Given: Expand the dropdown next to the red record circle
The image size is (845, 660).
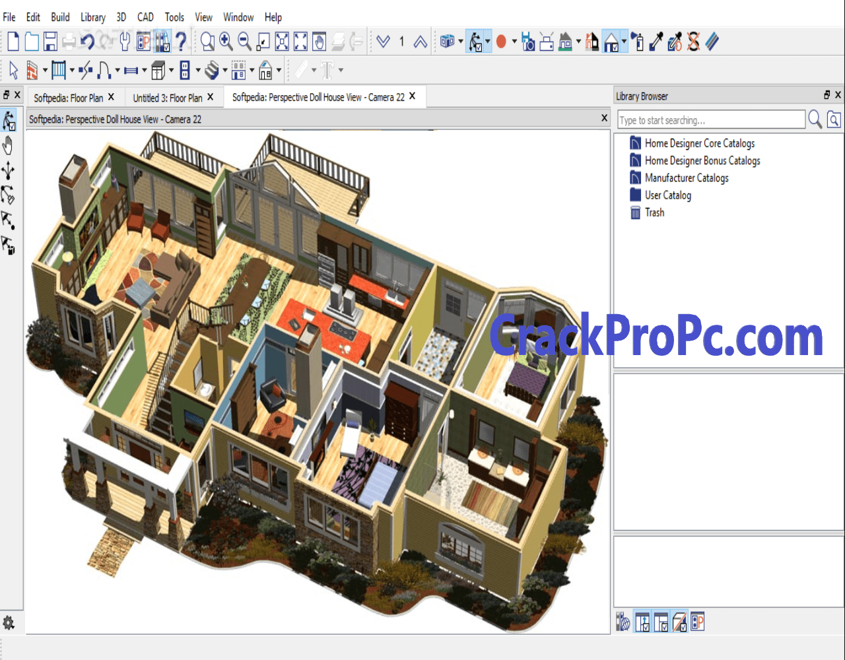Looking at the screenshot, I should coord(514,42).
